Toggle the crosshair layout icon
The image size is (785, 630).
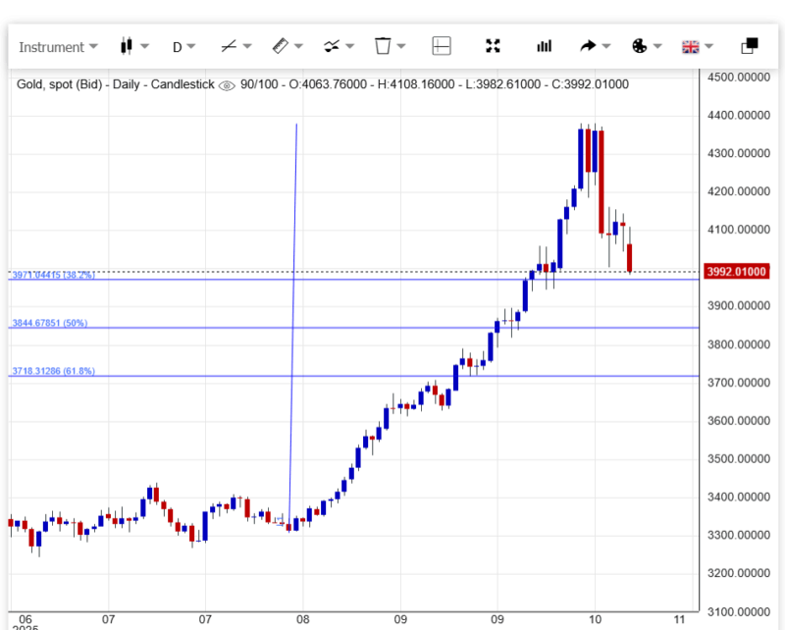click(442, 46)
